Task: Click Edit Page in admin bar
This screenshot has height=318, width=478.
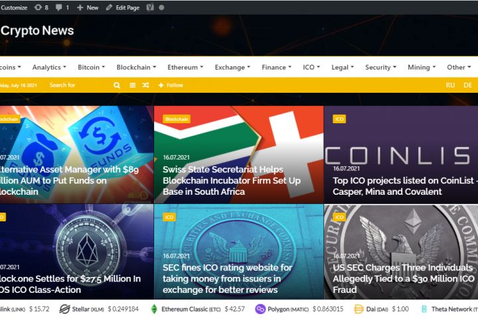Action: point(123,7)
